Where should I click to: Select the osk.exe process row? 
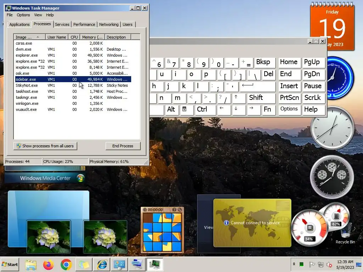coord(73,73)
